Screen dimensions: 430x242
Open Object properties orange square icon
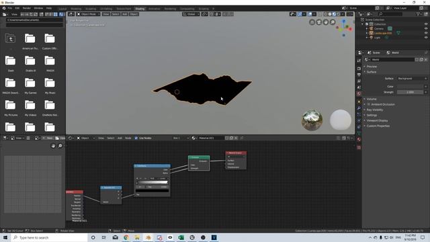point(359,102)
